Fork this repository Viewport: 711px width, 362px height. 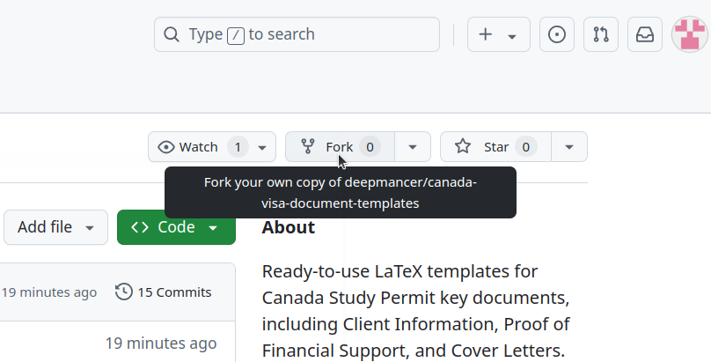pos(340,147)
